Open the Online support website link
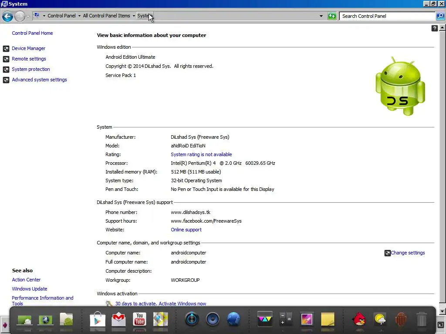Viewport: 446px width, 334px height. (186, 230)
